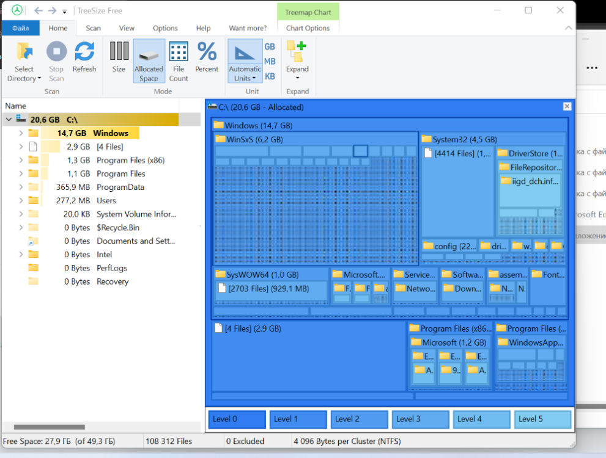
Task: Go forward with the right arrow
Action: coord(52,10)
